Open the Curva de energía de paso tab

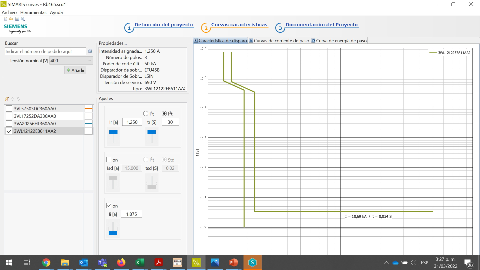[339, 41]
